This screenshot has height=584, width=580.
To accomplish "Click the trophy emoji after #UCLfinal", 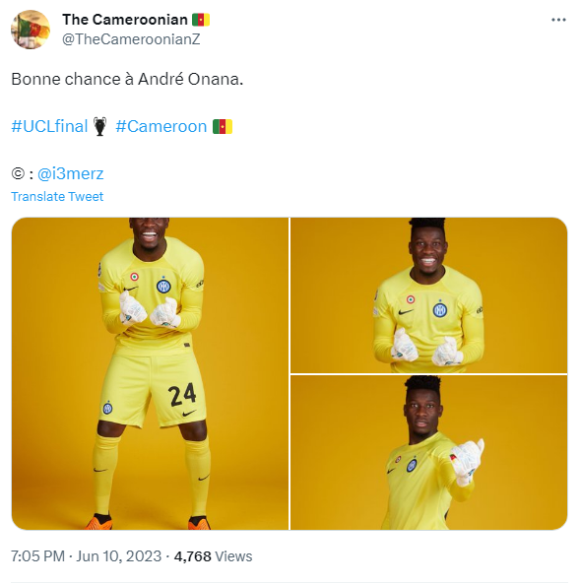I will pyautogui.click(x=99, y=126).
